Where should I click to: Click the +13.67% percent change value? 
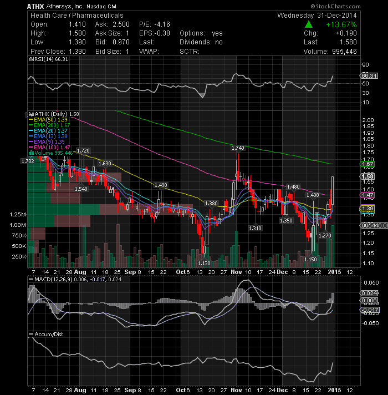tap(341, 24)
